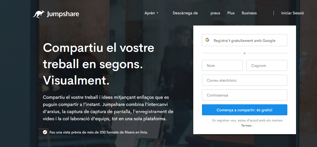This screenshot has width=317, height=147.
Task: Go to the preus page
Action: (215, 13)
